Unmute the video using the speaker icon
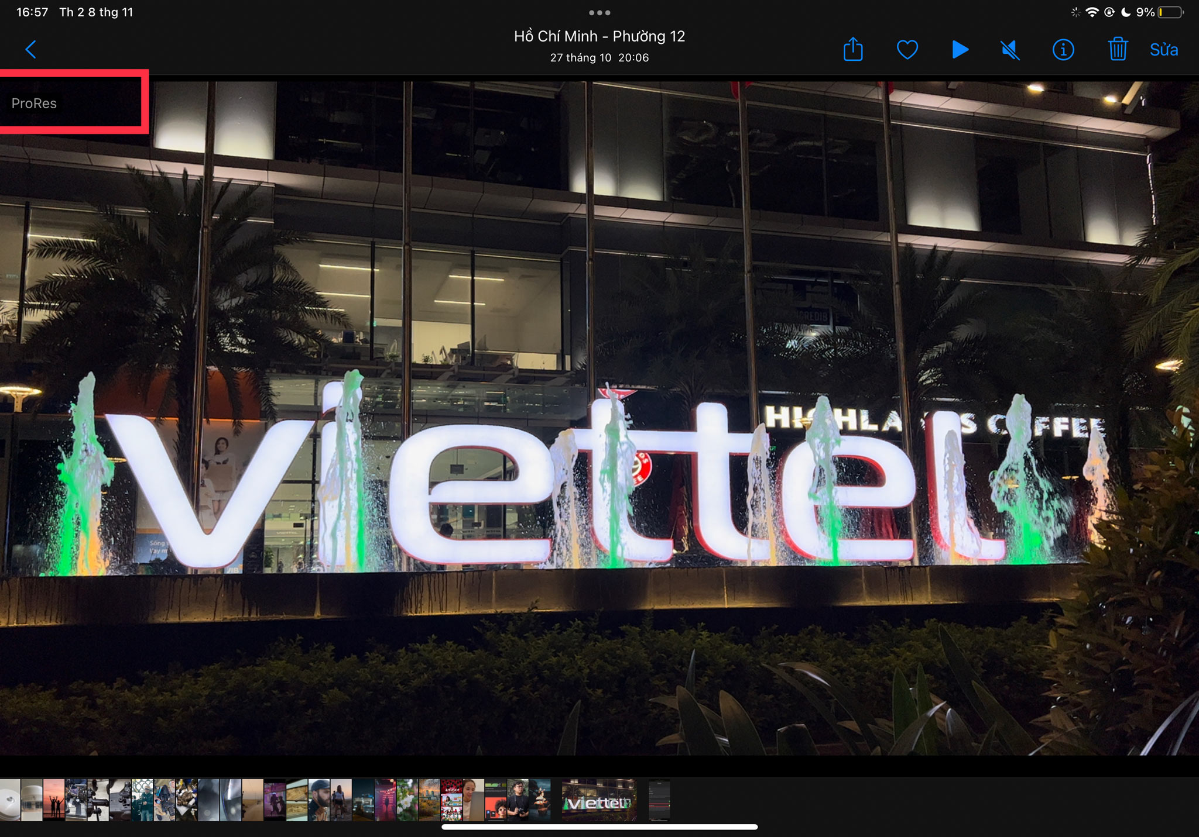This screenshot has height=837, width=1199. [x=1010, y=50]
